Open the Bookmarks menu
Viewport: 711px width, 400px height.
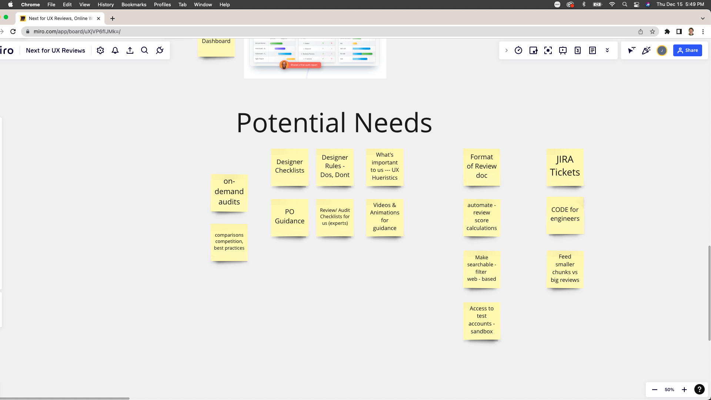pos(134,4)
